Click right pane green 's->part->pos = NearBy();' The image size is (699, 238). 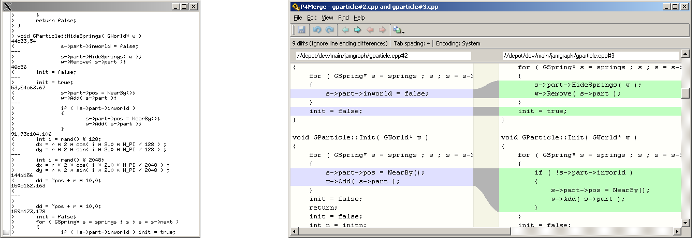pos(600,190)
